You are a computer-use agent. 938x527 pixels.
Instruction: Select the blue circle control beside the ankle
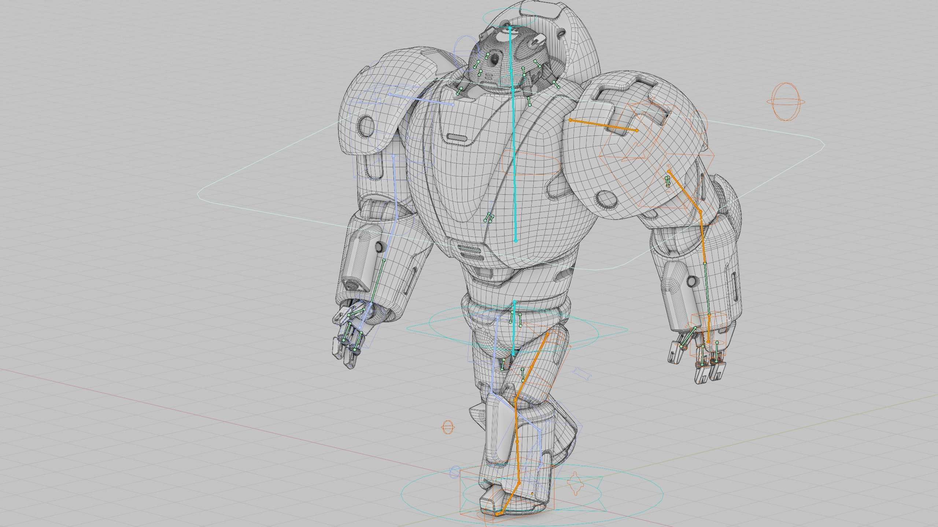click(455, 471)
